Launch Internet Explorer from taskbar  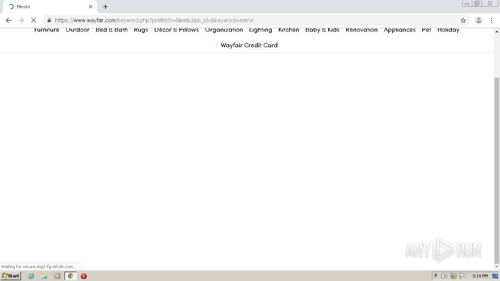[x=31, y=276]
